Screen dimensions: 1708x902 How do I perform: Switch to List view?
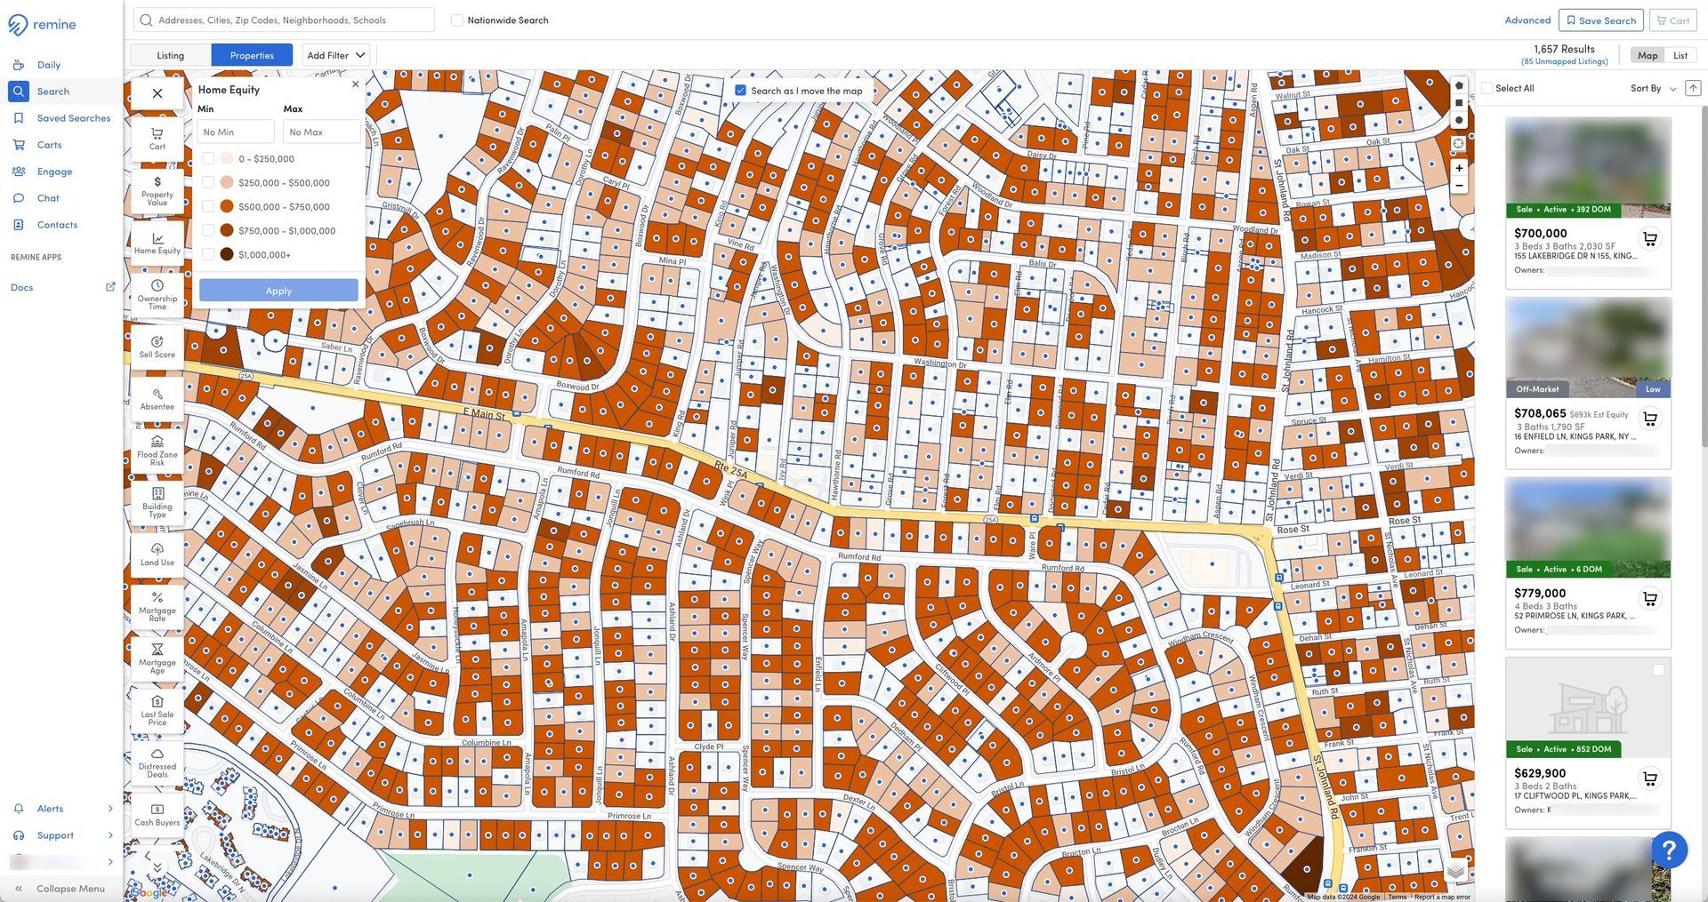coord(1680,54)
